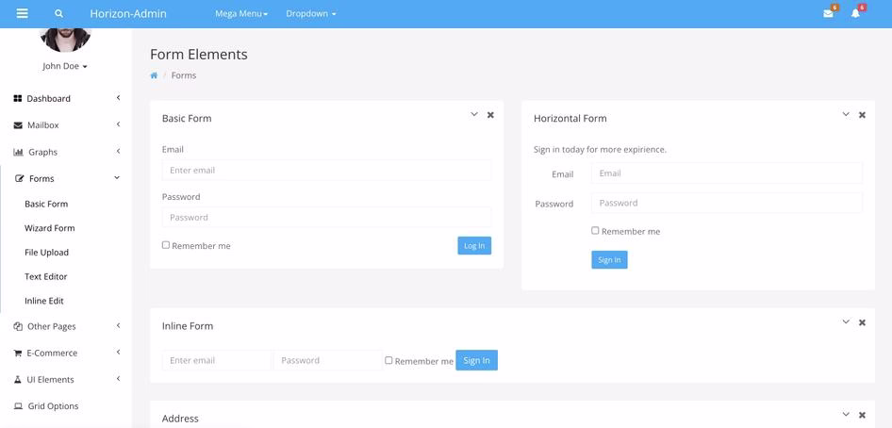Close the Basic Form panel
The height and width of the screenshot is (428, 892).
(490, 115)
